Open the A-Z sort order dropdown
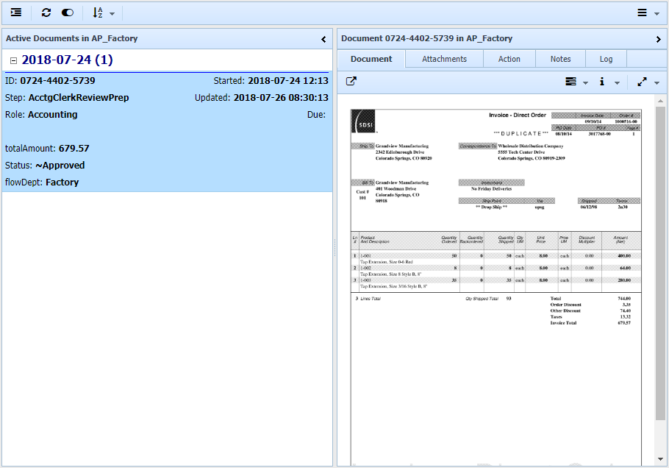The height and width of the screenshot is (468, 669). coord(102,13)
